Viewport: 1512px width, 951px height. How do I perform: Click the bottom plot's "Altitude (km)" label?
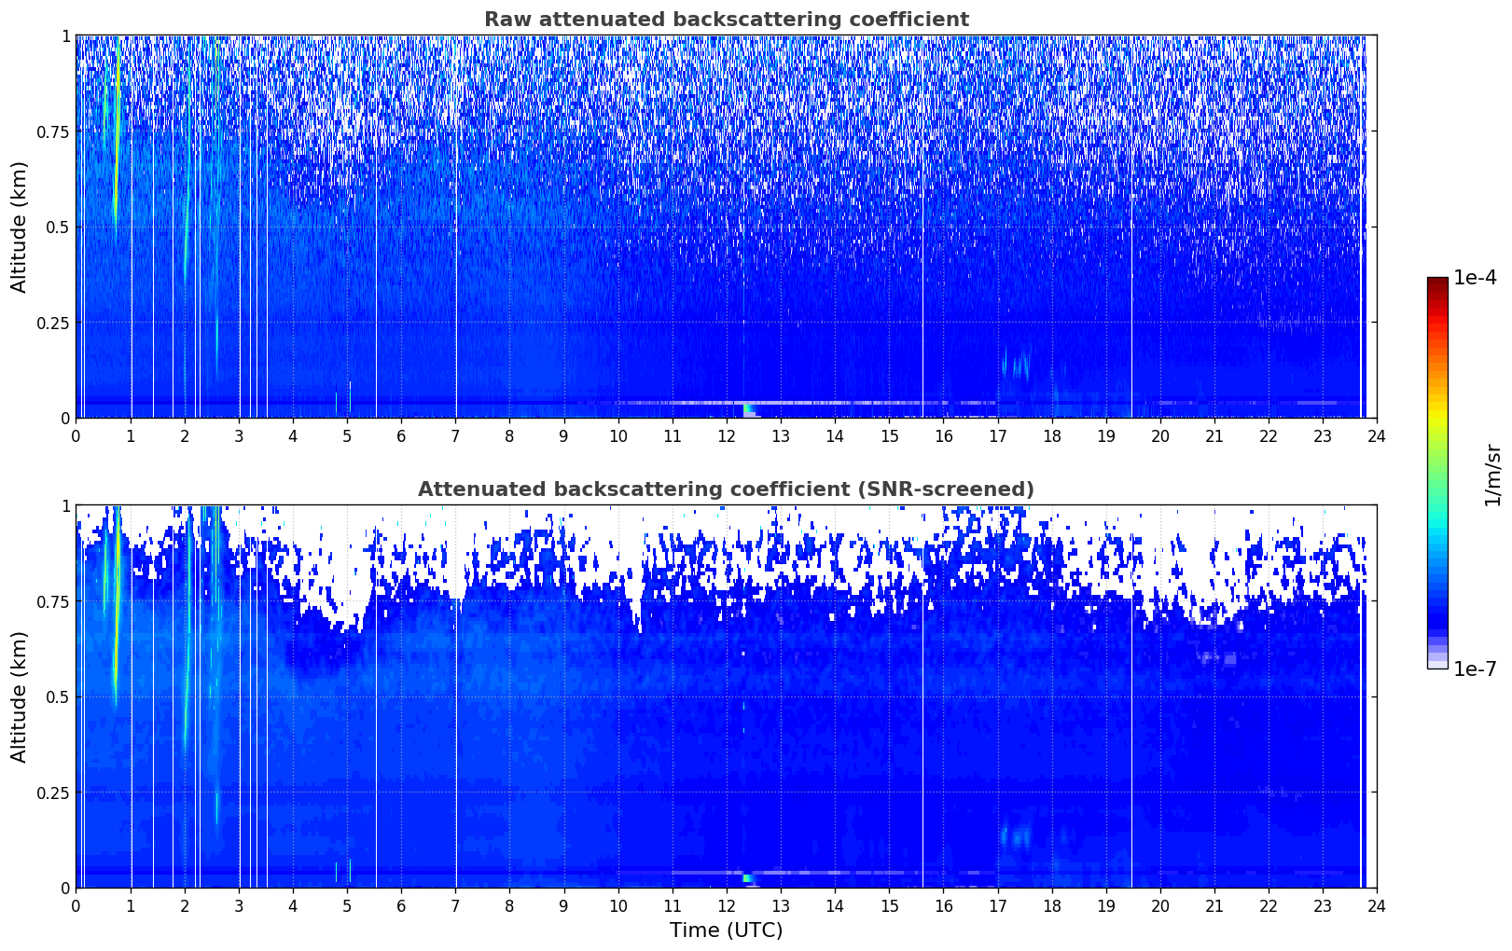click(x=20, y=696)
